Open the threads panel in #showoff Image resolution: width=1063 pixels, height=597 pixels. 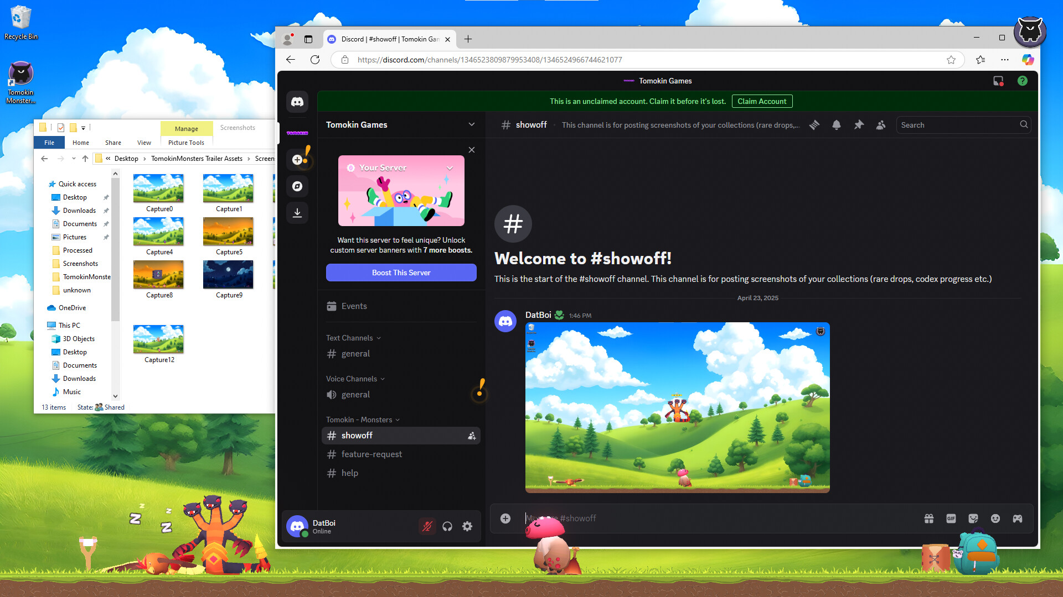point(814,125)
